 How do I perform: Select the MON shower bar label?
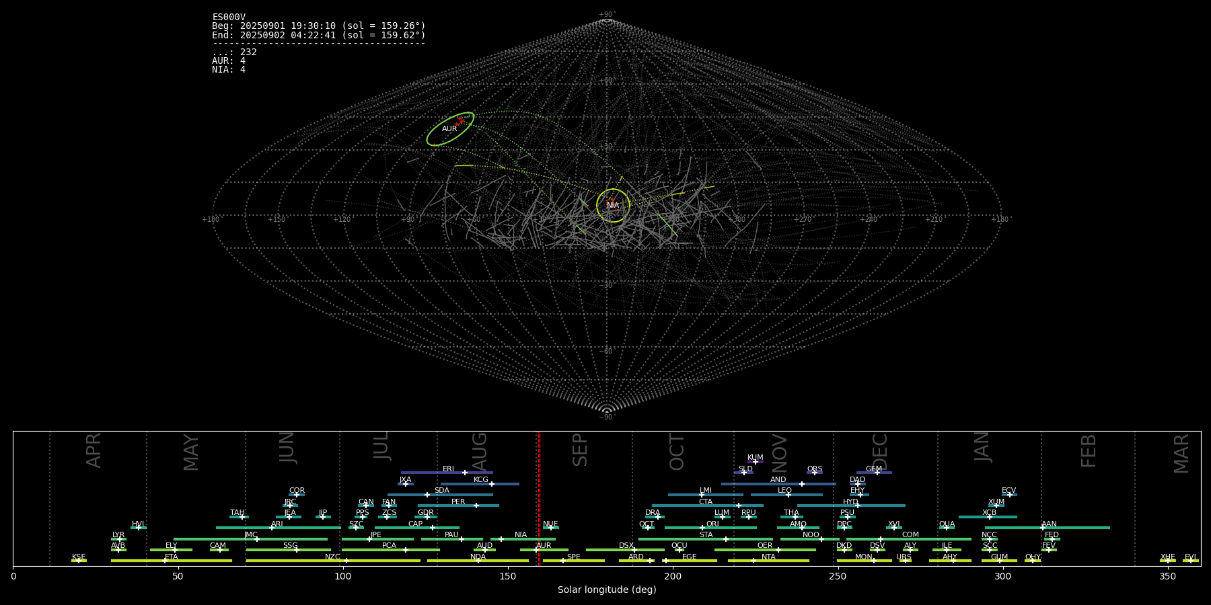(864, 557)
